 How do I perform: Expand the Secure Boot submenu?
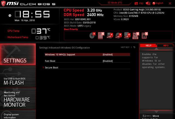coord(51,68)
